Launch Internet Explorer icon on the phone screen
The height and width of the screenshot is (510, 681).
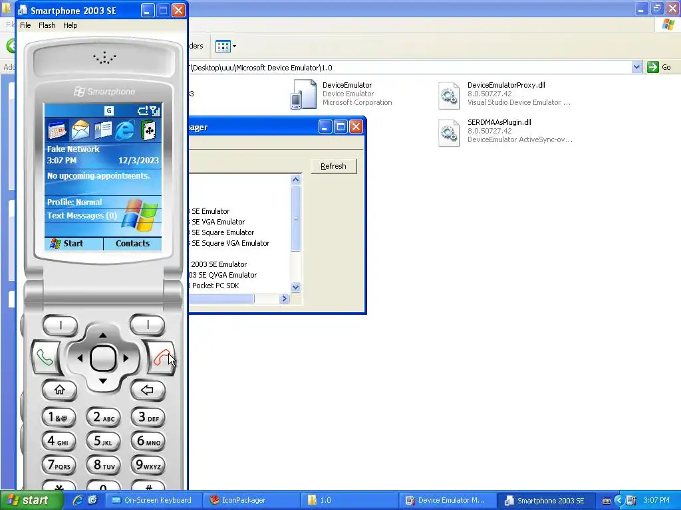(125, 130)
